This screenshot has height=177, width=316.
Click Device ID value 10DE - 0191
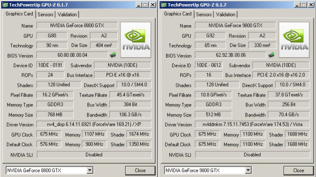coord(50,65)
